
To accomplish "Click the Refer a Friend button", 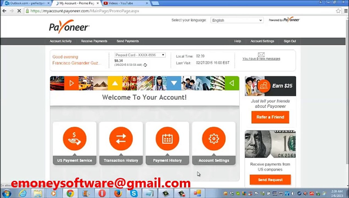I will pos(270,117).
